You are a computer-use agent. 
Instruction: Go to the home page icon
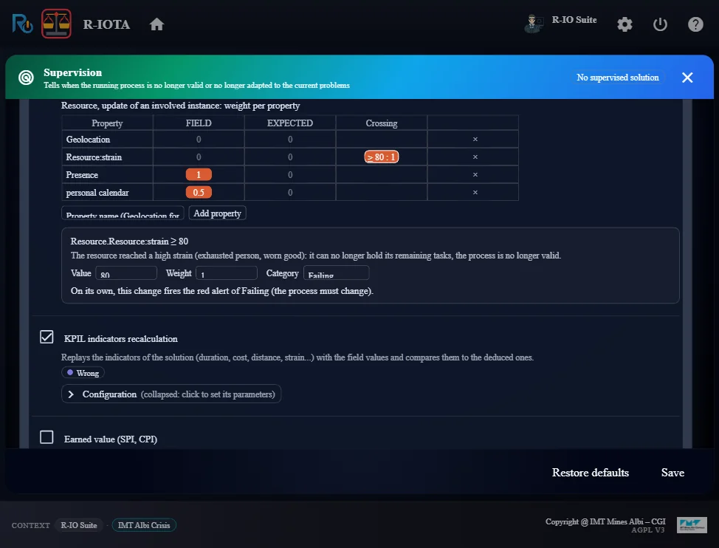coord(156,24)
